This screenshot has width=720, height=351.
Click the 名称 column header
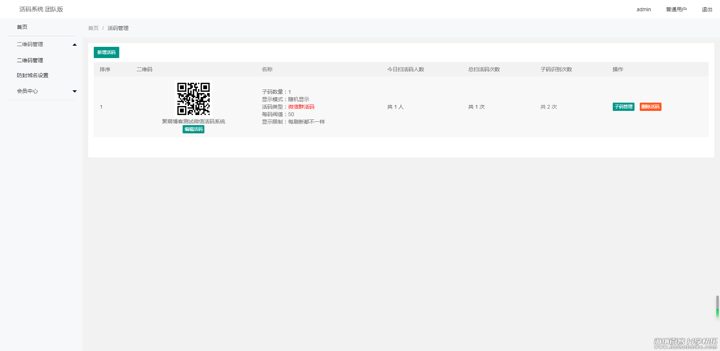[267, 69]
